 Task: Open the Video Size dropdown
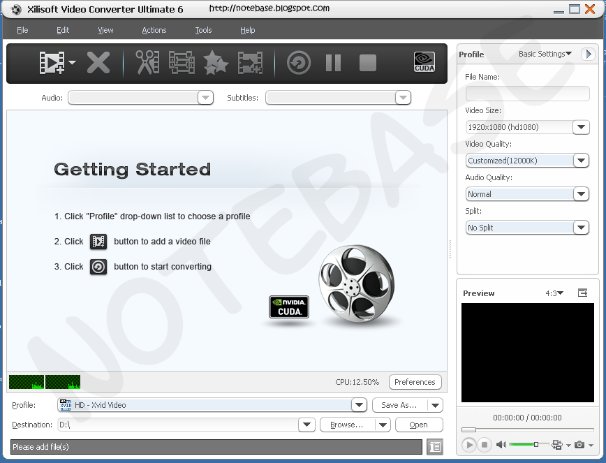click(581, 127)
